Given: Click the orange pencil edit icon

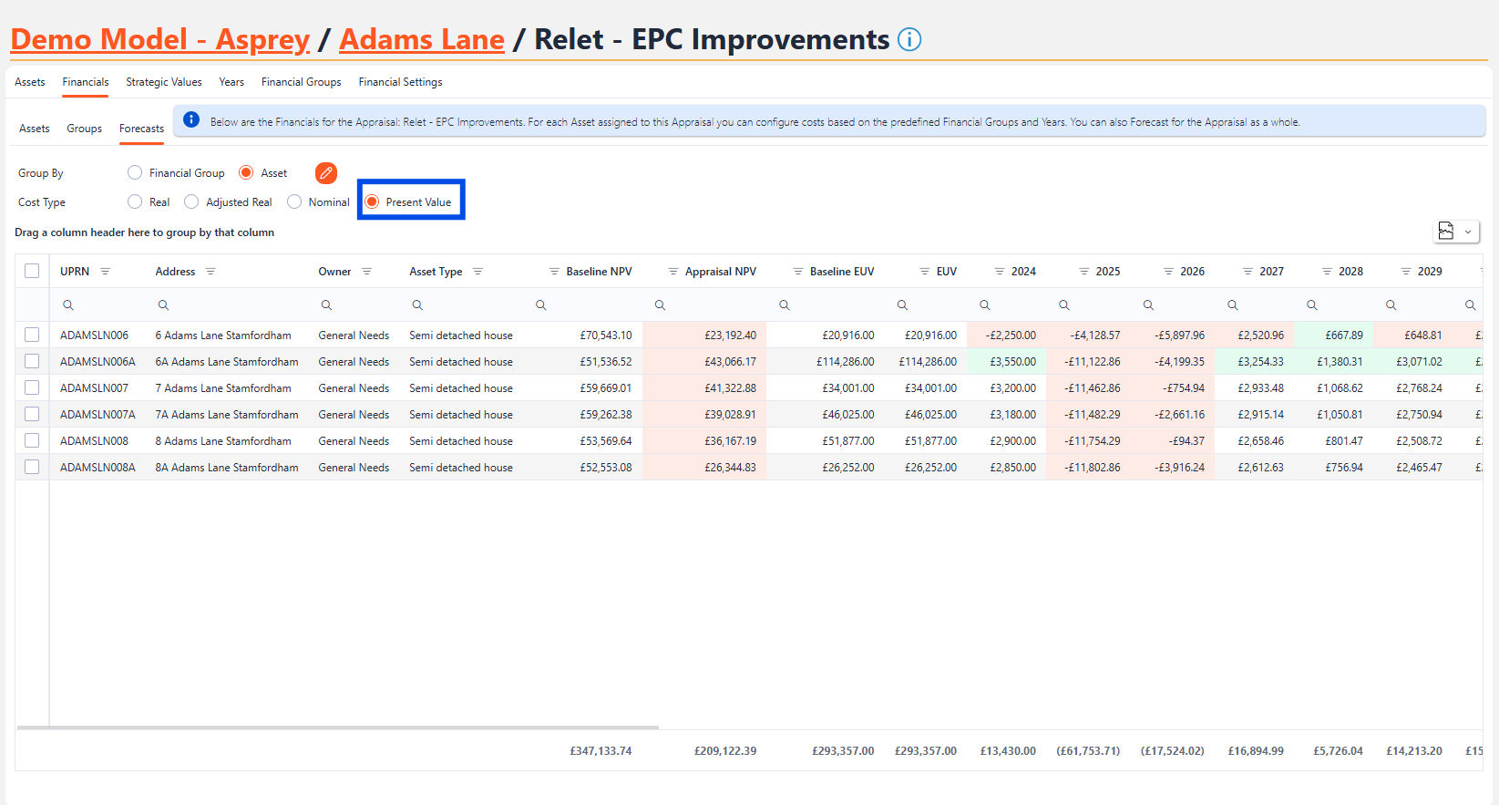Looking at the screenshot, I should coord(325,173).
